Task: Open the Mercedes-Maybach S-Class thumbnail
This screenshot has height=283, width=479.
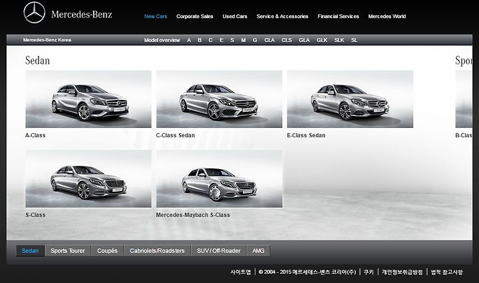Action: click(220, 178)
